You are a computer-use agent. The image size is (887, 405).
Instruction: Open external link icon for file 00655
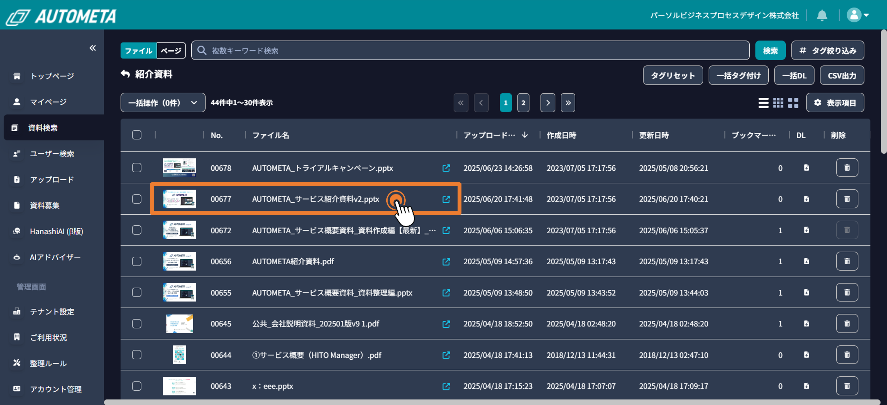[x=446, y=293]
